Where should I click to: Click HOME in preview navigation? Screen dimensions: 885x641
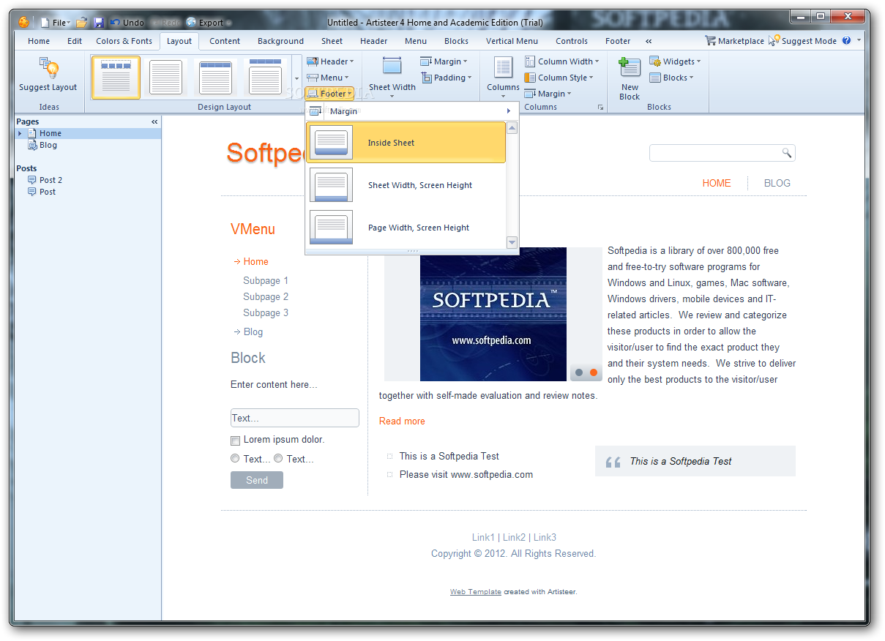pos(717,183)
